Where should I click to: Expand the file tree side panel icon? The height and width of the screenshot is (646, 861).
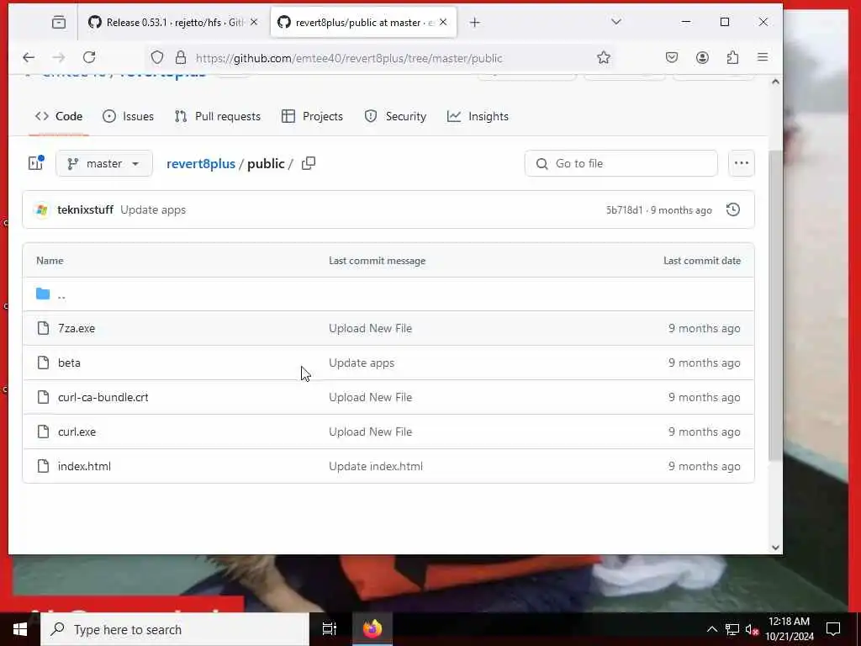click(36, 163)
